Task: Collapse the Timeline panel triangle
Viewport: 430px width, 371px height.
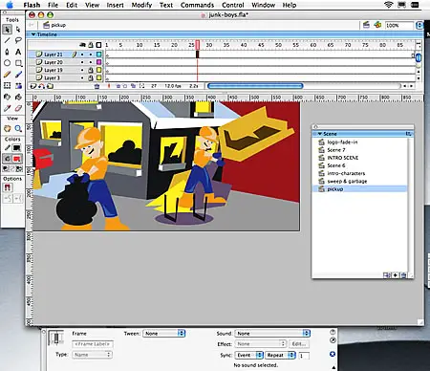Action: click(x=33, y=34)
